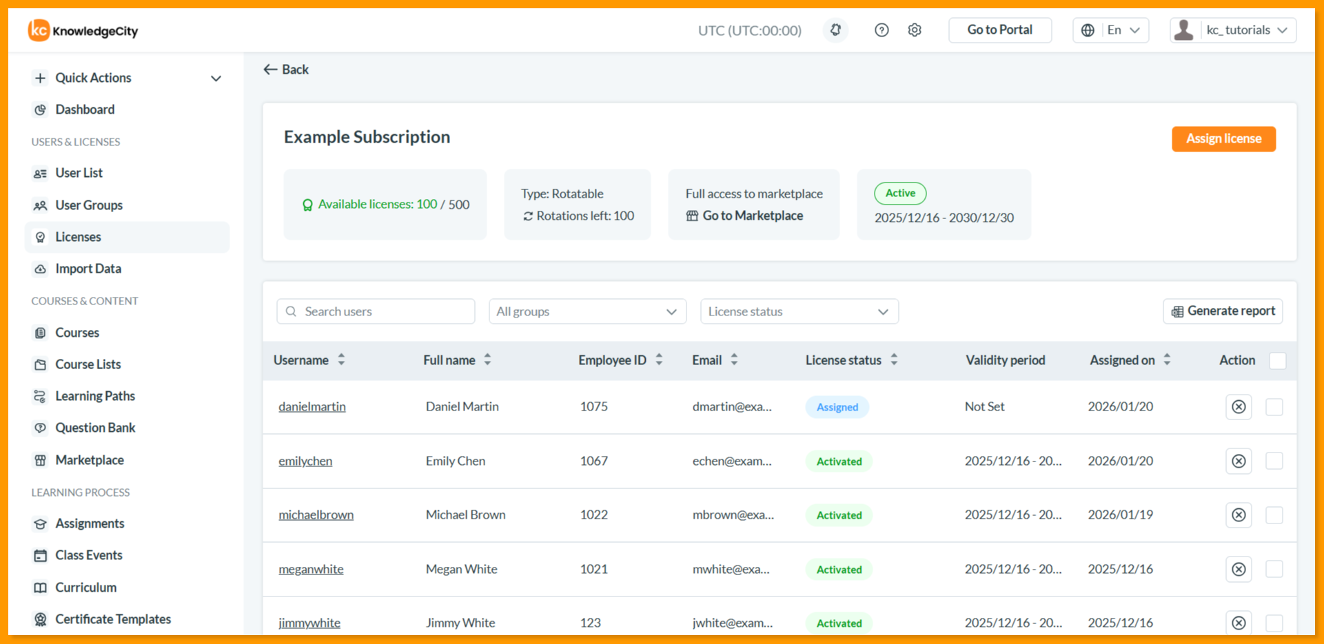Toggle the select-all checkbox in header
Image resolution: width=1324 pixels, height=644 pixels.
pyautogui.click(x=1278, y=360)
